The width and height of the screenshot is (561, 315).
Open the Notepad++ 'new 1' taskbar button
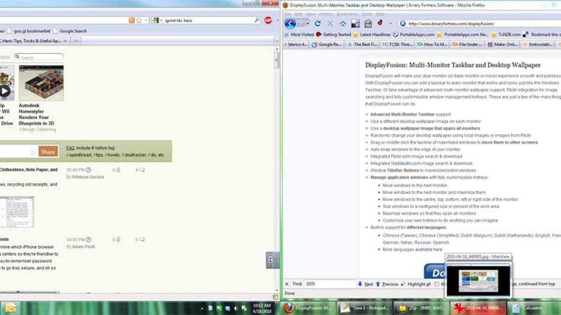click(364, 308)
